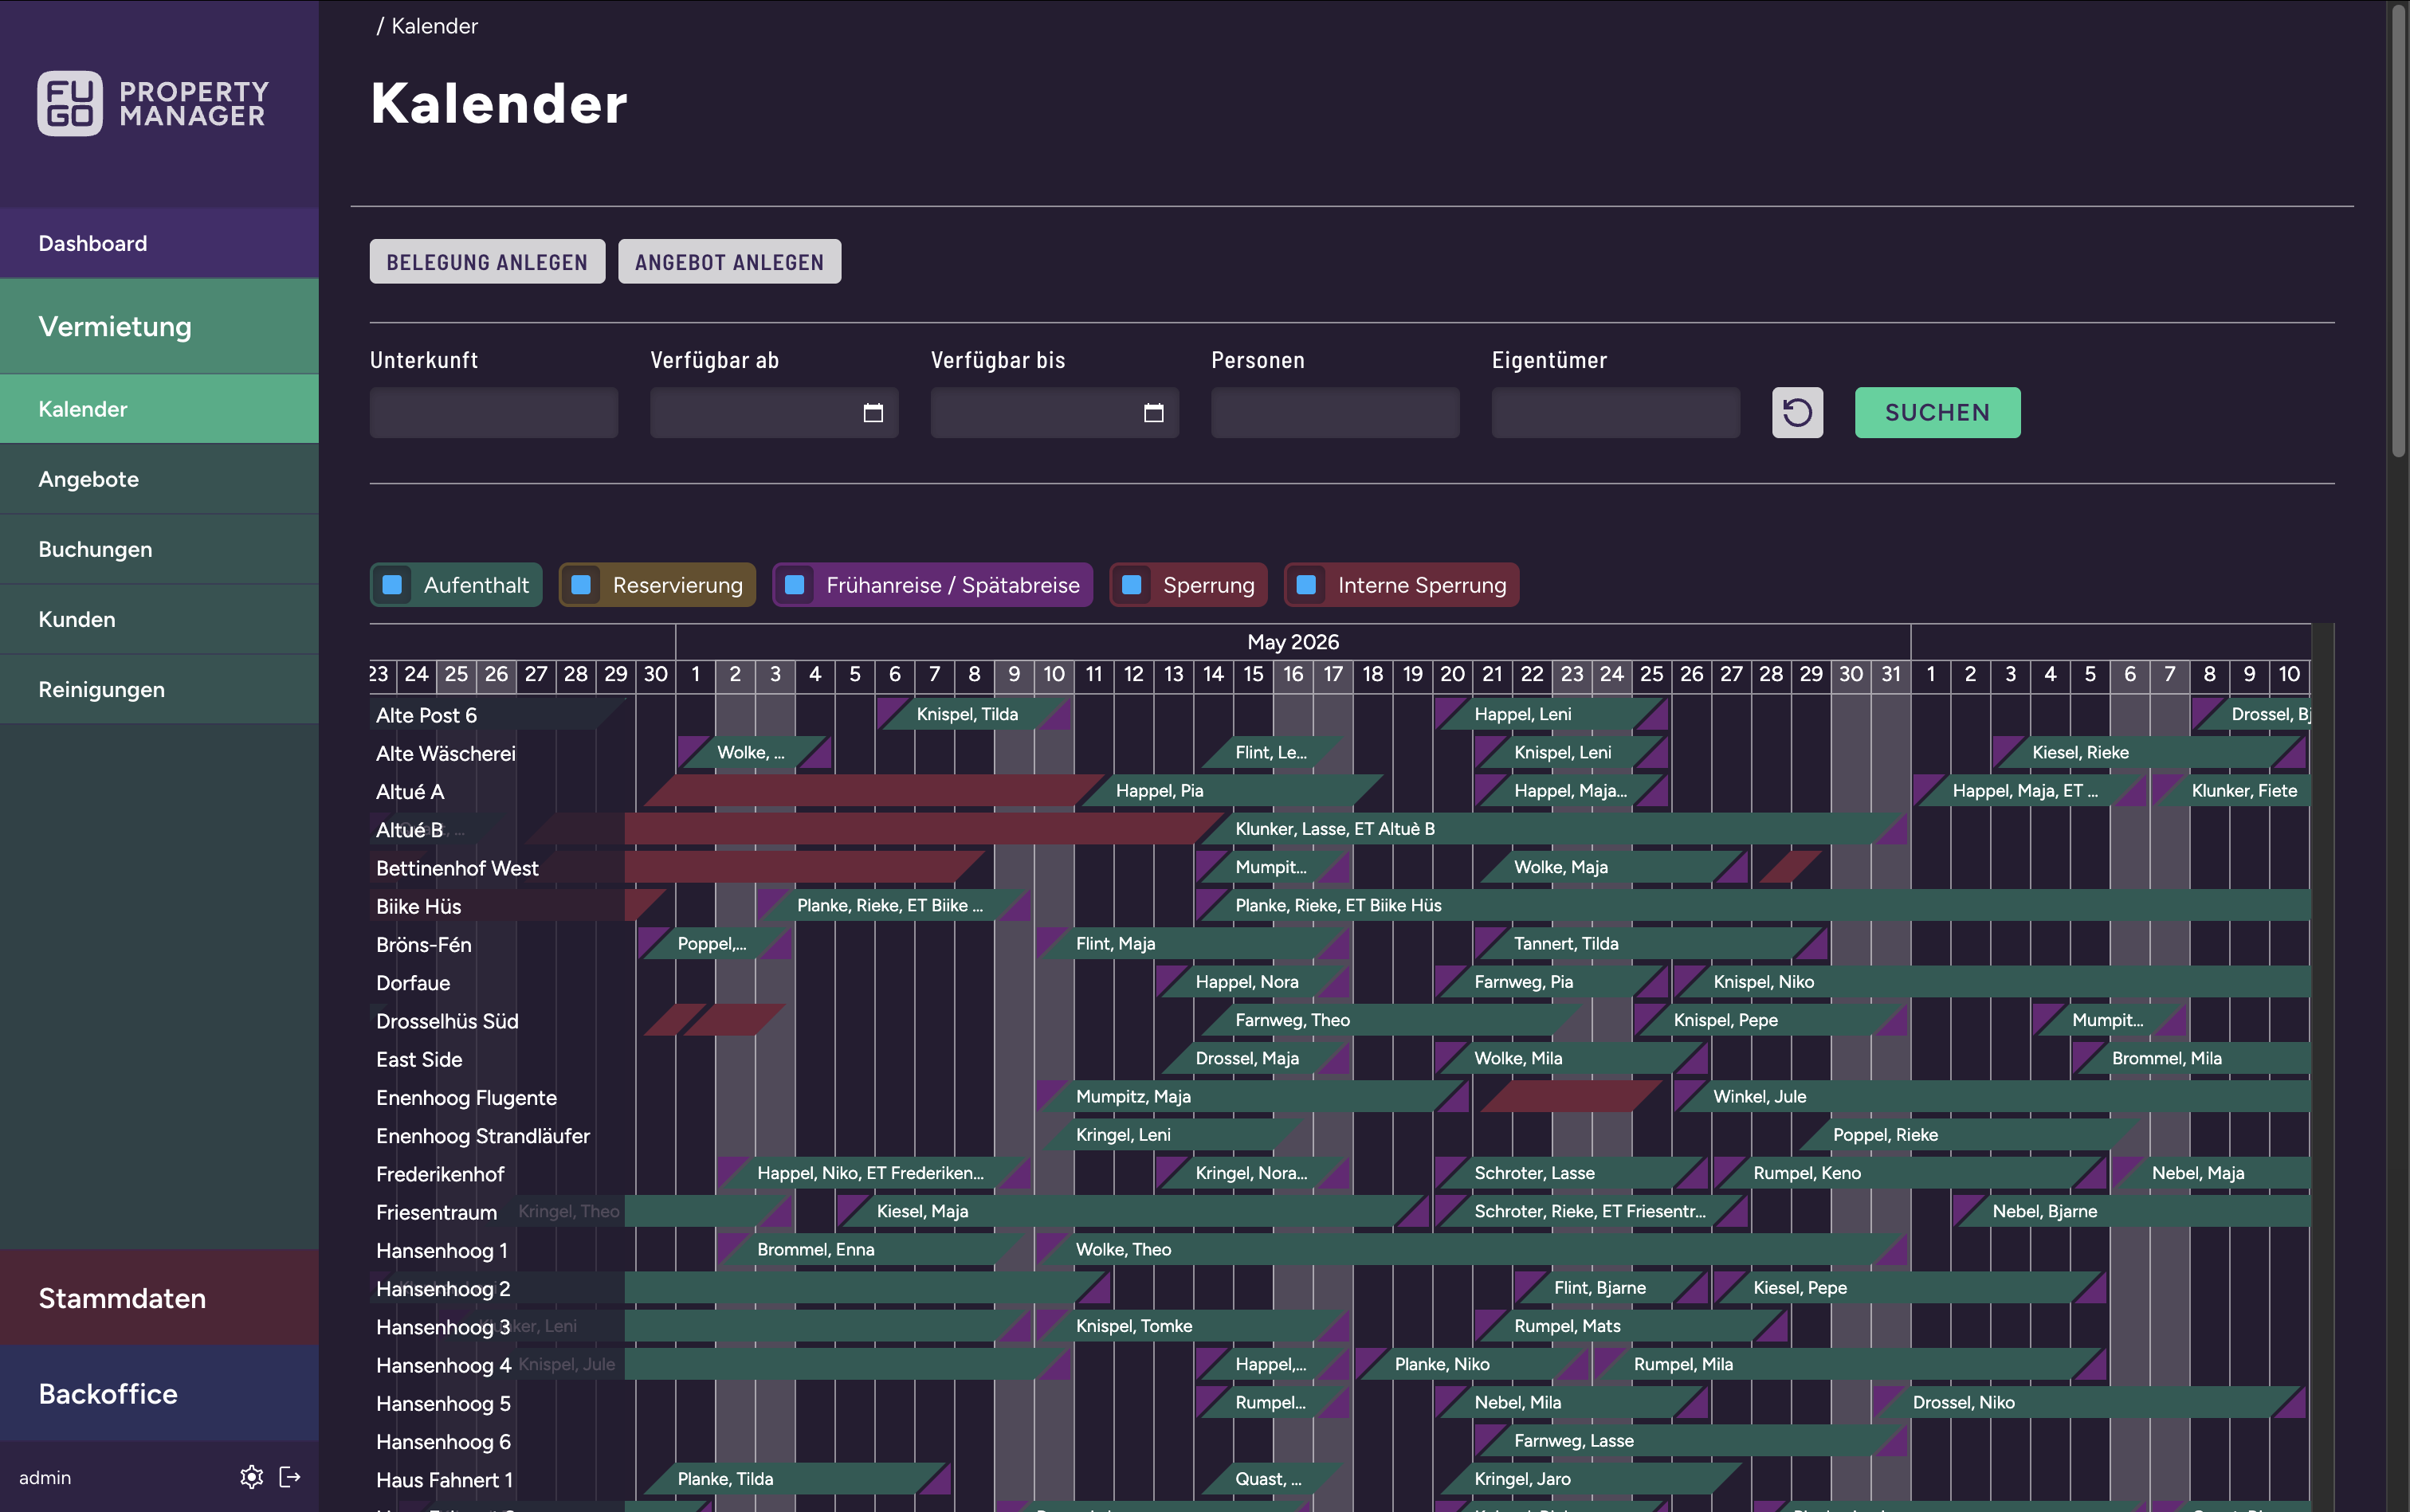Open booking Wolke, Theo in Hansenhoog 1
Screen dimensions: 2410x1512
[1470, 1250]
